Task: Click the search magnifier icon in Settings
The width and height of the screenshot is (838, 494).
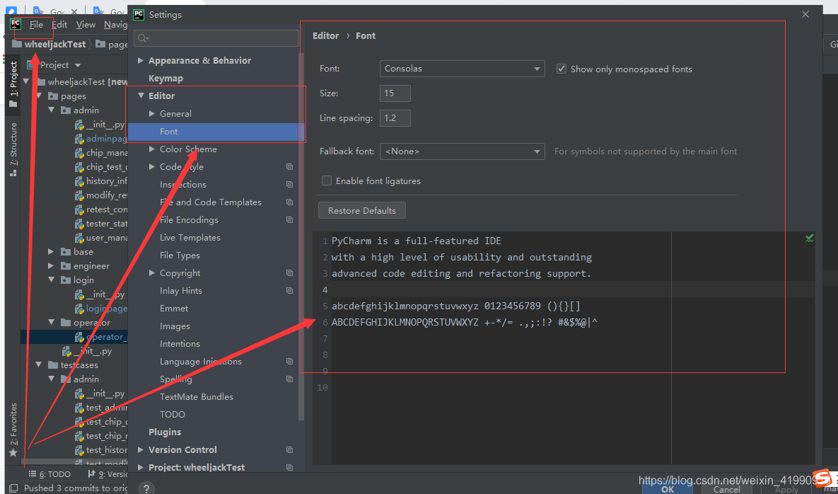Action: point(144,38)
